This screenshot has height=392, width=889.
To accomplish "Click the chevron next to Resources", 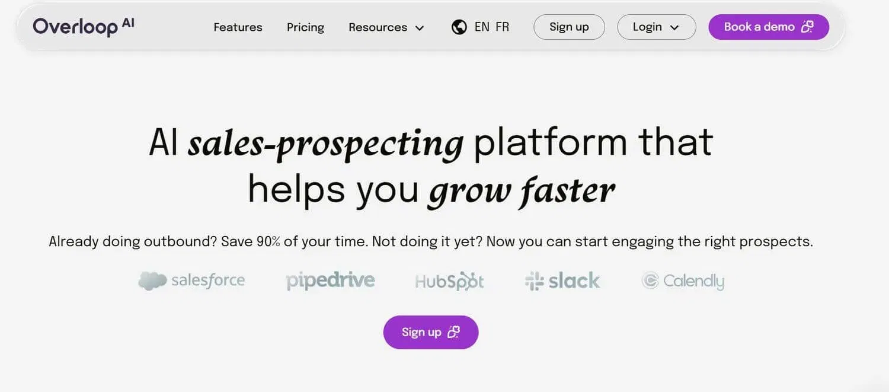I will pyautogui.click(x=420, y=28).
